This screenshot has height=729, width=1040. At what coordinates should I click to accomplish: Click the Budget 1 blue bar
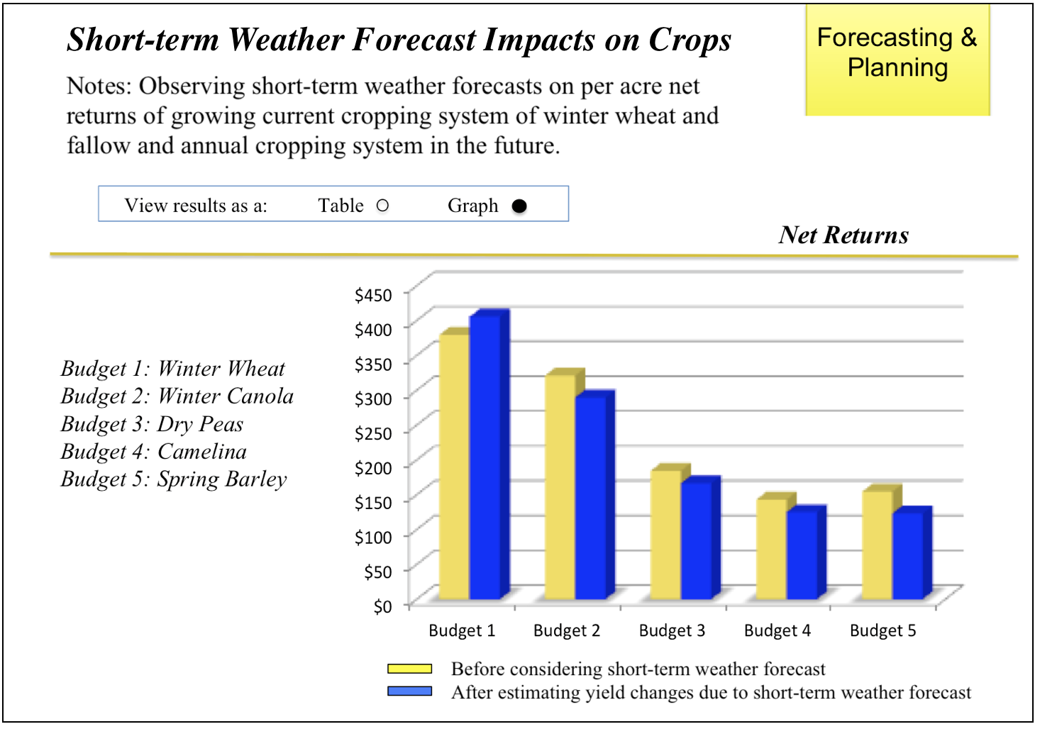[485, 457]
